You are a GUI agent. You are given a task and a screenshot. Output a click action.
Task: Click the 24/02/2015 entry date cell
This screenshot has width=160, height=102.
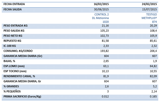[149, 4]
